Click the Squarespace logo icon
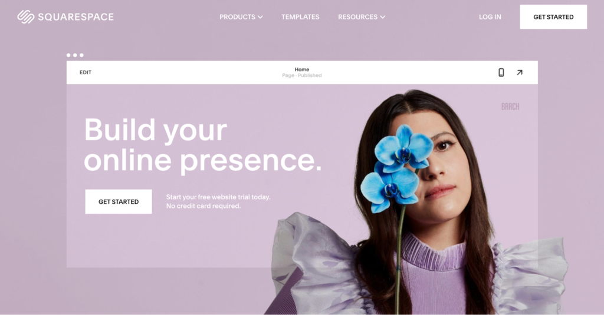 click(26, 16)
